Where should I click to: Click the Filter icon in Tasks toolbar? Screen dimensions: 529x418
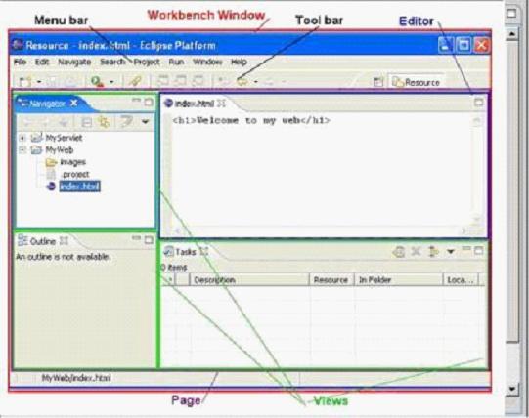pyautogui.click(x=433, y=251)
